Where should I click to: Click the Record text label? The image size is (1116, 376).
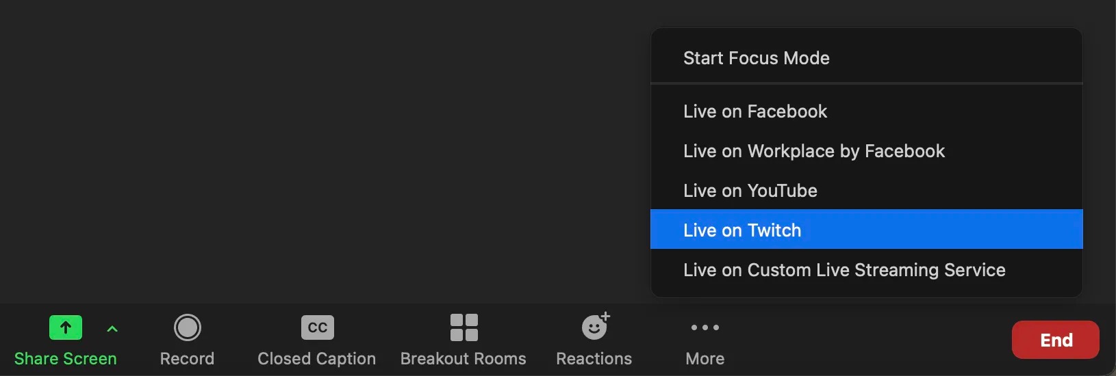[x=187, y=359]
